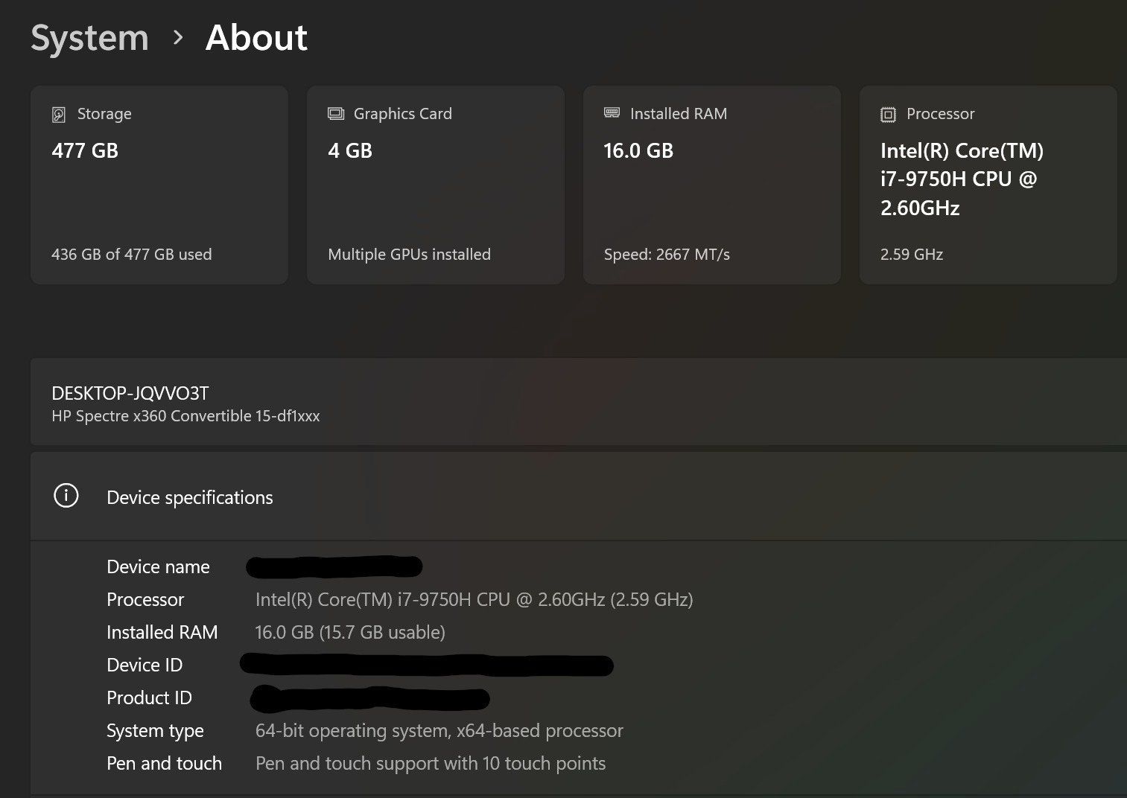The width and height of the screenshot is (1127, 798).
Task: Open the Graphics Card 4 GB card
Action: 436,185
